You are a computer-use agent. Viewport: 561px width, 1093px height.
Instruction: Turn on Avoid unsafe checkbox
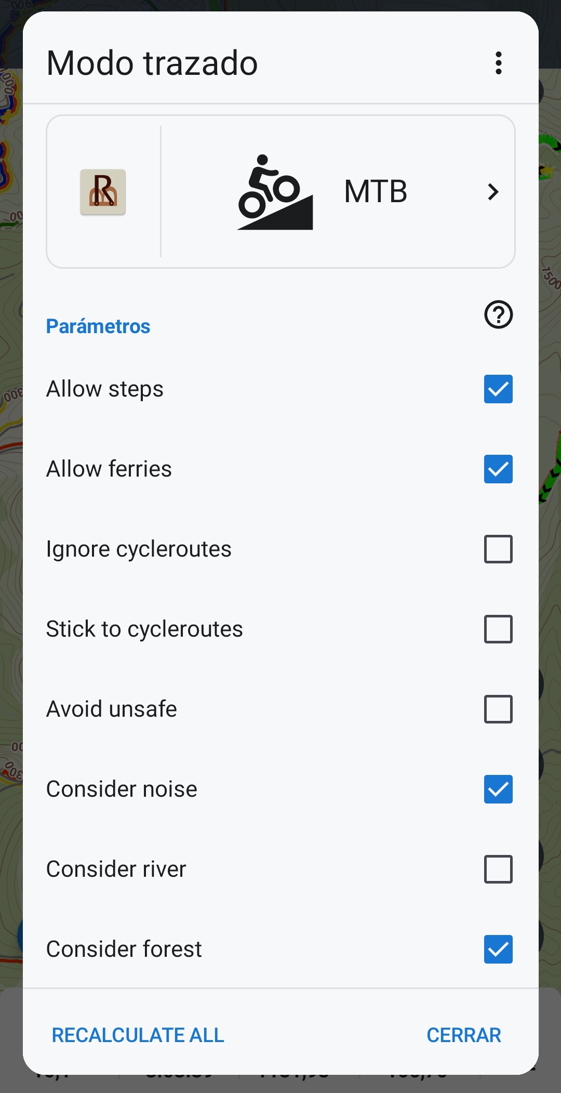point(498,709)
